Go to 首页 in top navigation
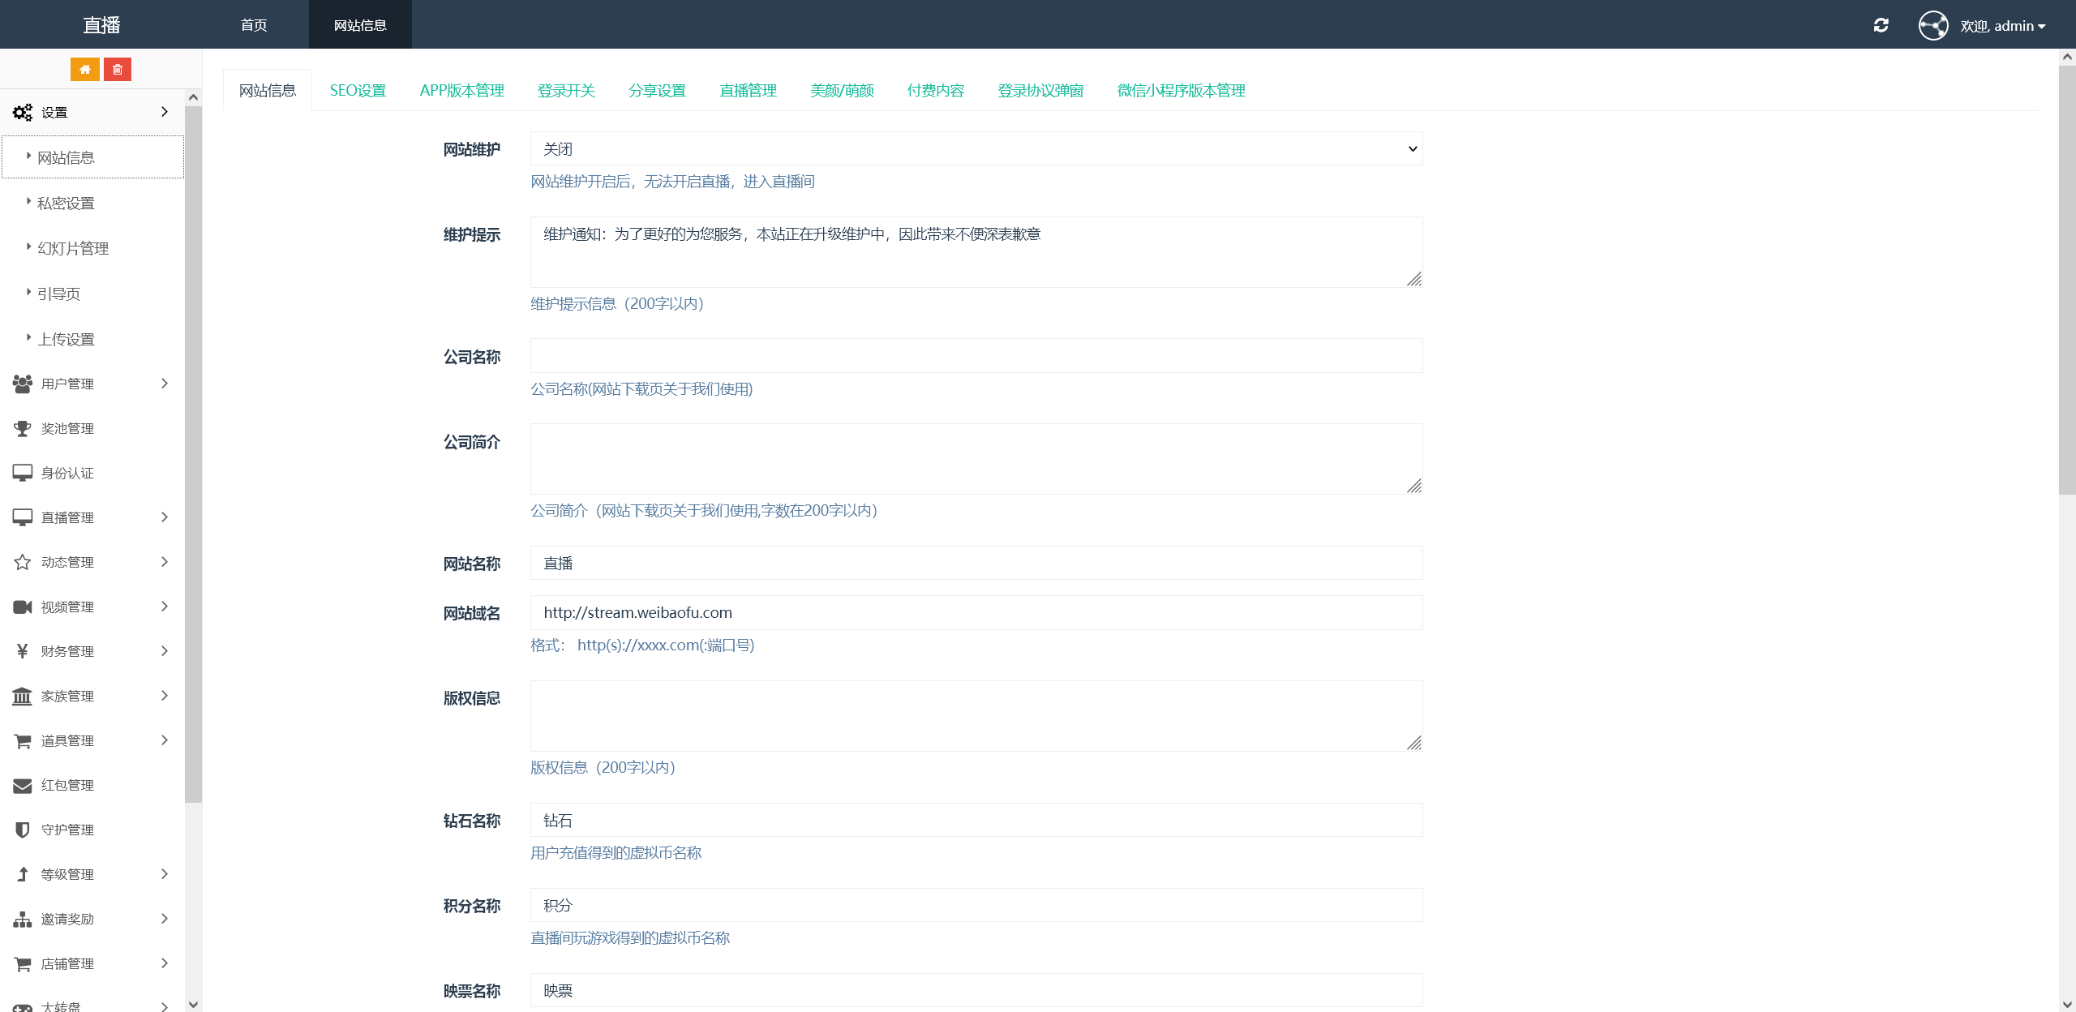 click(254, 25)
